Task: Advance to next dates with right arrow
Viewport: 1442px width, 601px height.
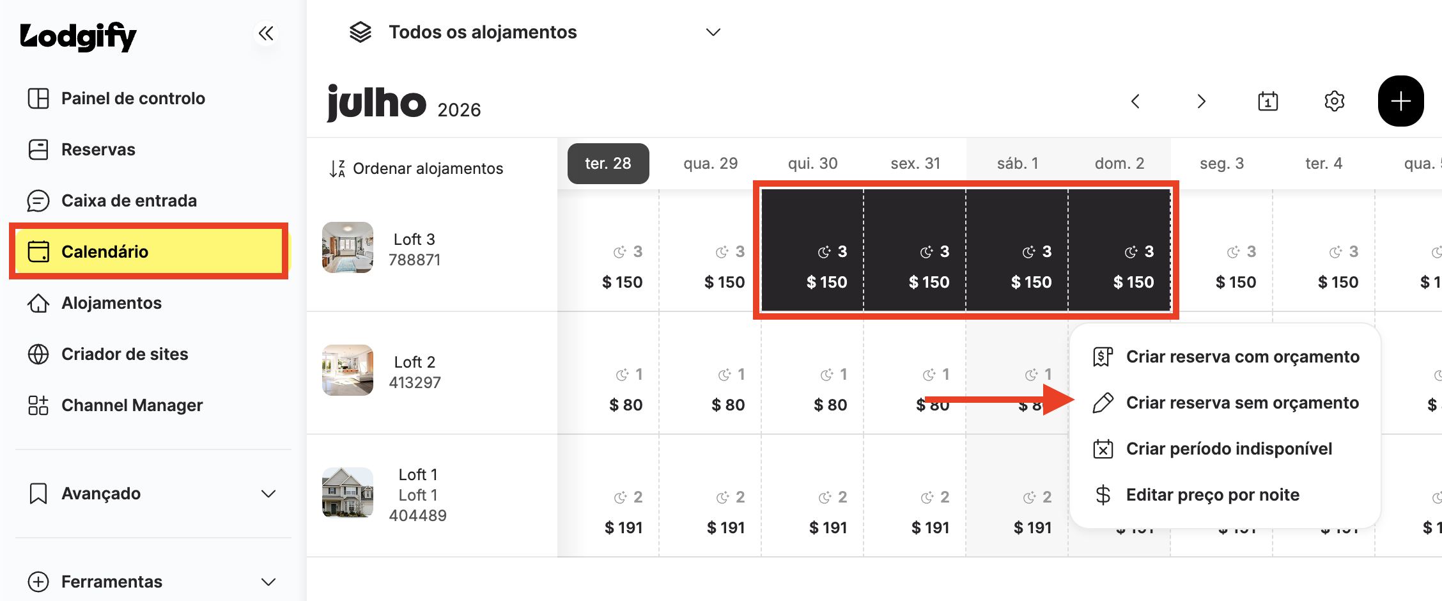Action: click(x=1201, y=101)
